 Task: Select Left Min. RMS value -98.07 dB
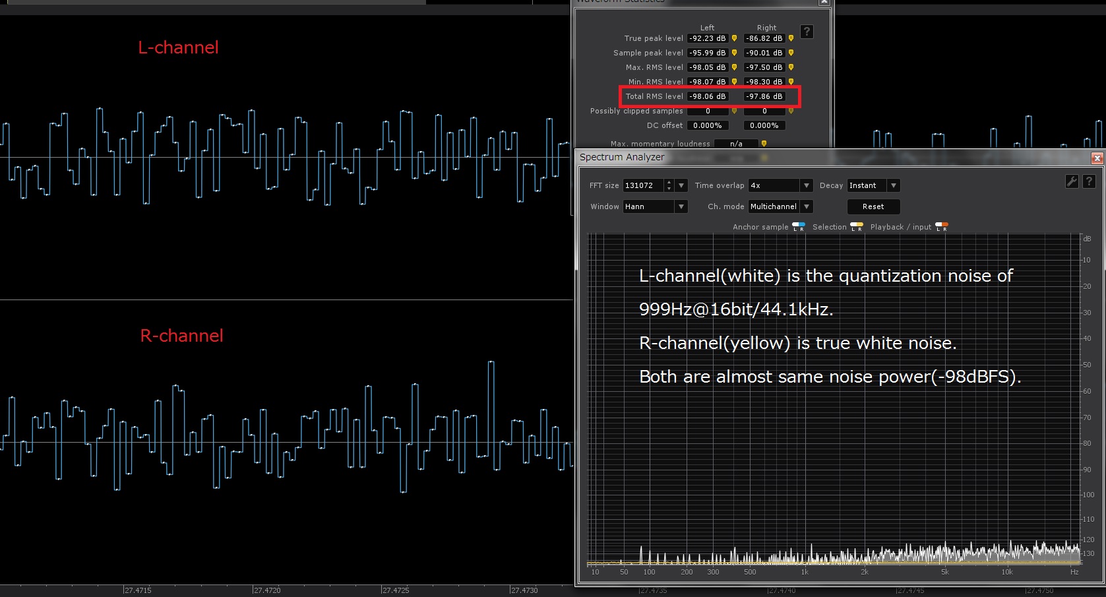[708, 82]
